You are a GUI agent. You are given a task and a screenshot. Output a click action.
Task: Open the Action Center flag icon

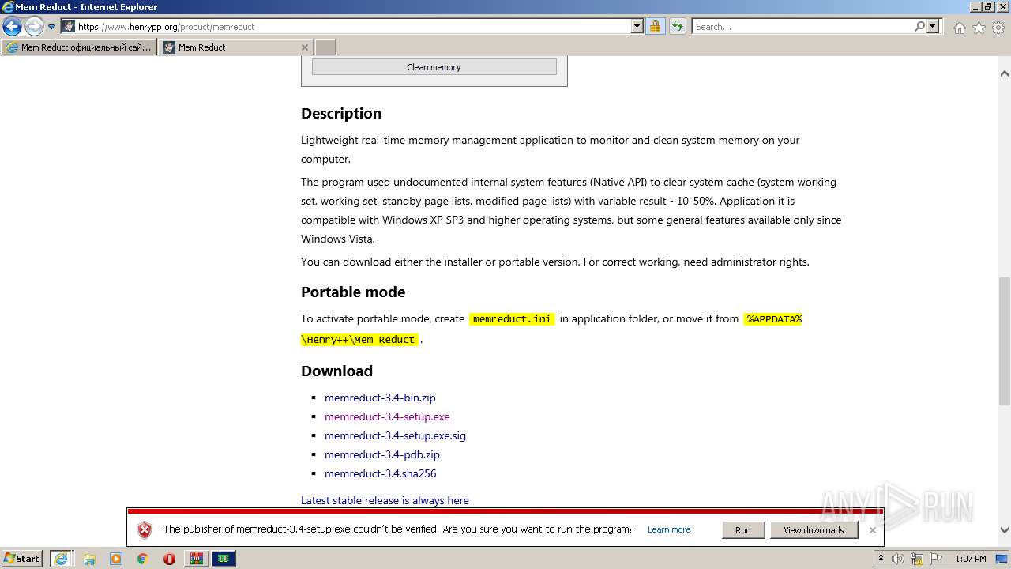pyautogui.click(x=936, y=559)
